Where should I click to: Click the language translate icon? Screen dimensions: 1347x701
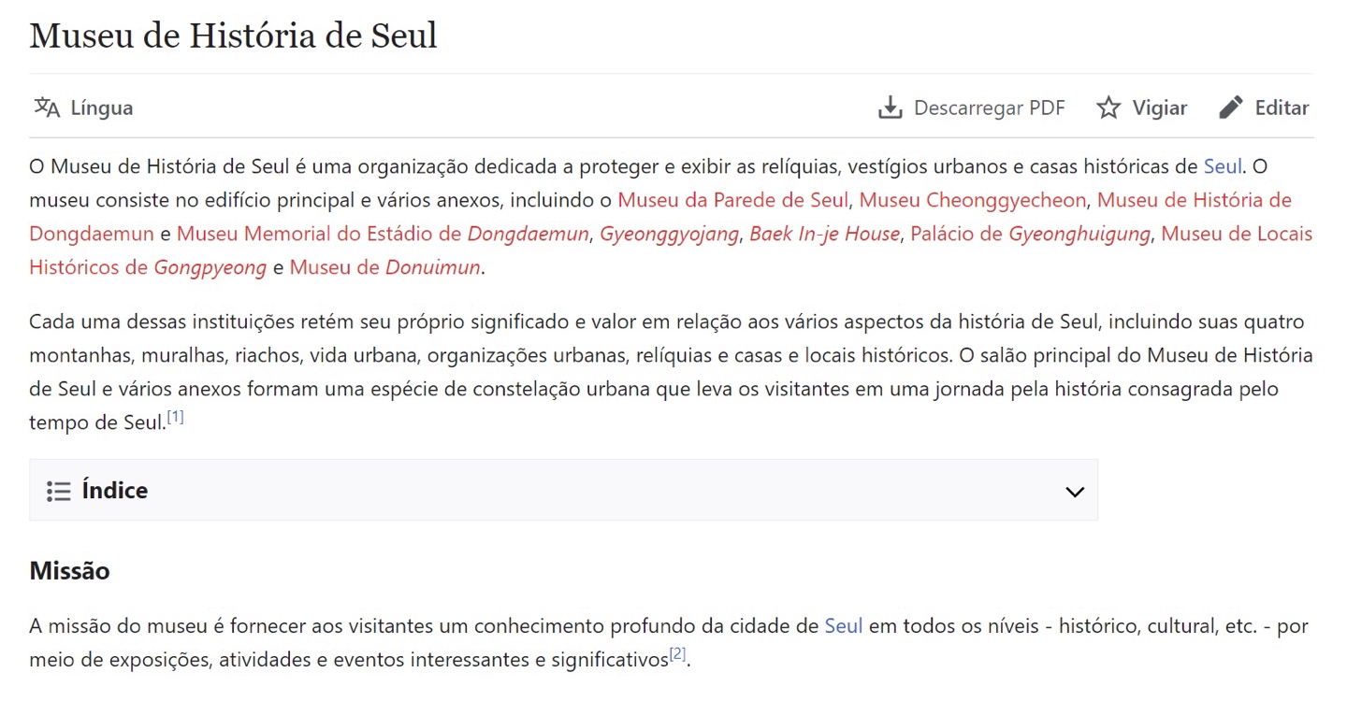coord(47,107)
